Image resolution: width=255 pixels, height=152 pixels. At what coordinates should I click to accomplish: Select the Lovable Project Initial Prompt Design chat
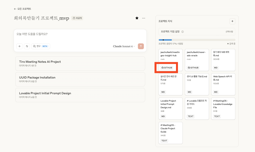point(80,95)
